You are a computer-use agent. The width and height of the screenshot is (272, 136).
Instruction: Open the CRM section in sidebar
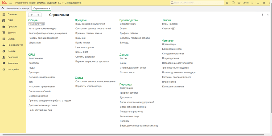pos(10,21)
